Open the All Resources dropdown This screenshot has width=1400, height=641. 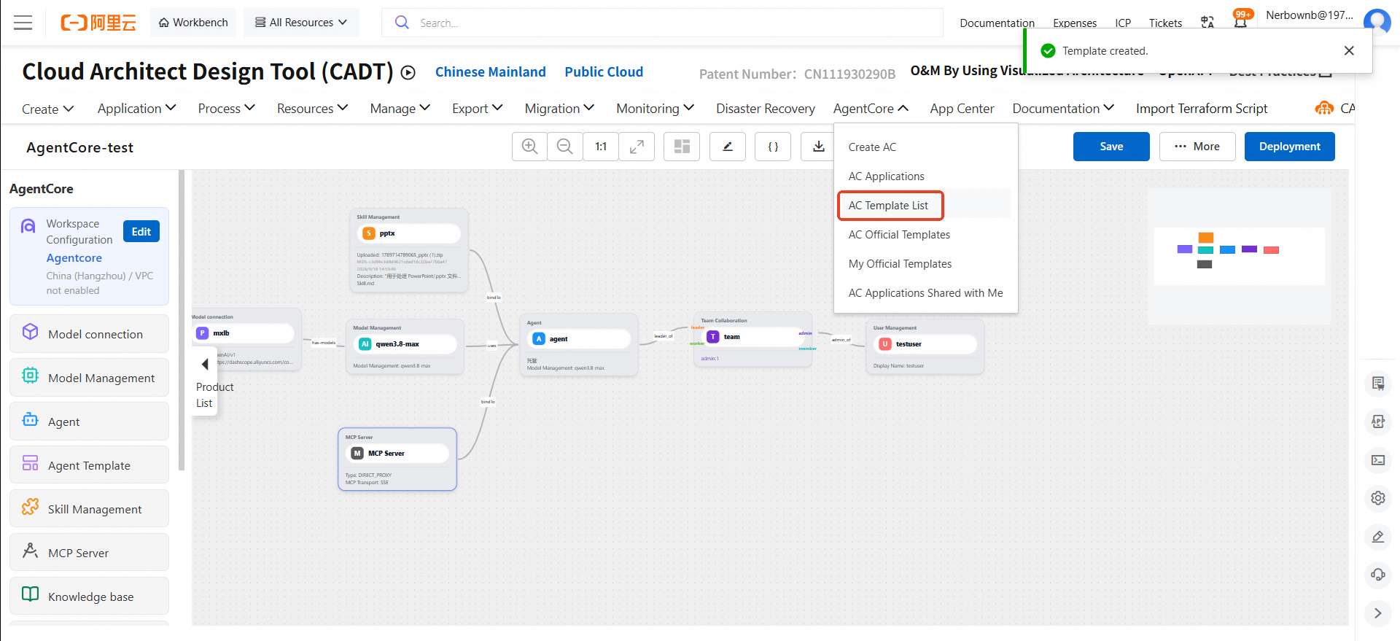[x=301, y=23]
